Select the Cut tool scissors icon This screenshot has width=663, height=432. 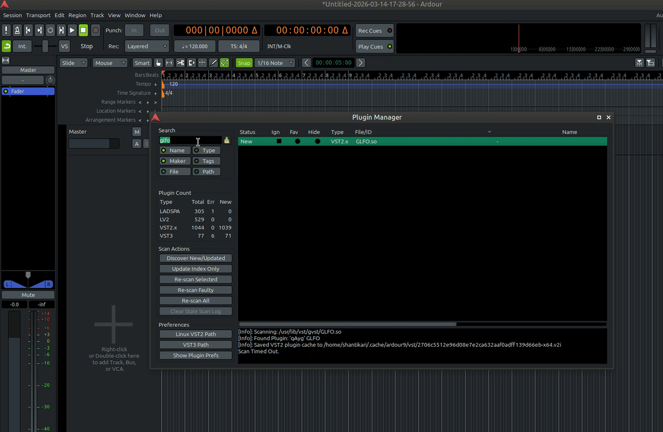click(180, 63)
